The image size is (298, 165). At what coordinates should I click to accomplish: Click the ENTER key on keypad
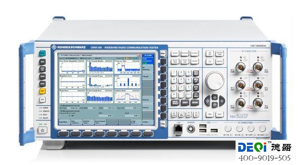click(195, 103)
